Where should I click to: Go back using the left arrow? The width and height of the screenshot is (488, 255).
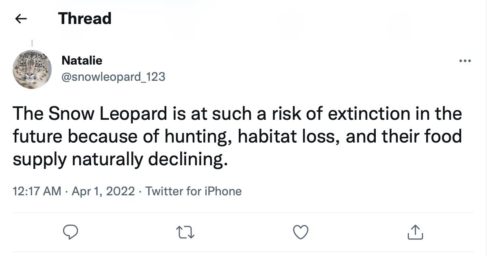tap(21, 19)
